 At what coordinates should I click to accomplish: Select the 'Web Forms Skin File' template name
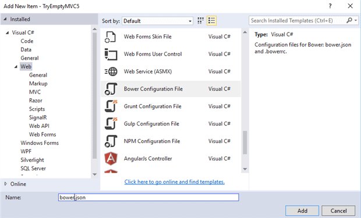coord(147,37)
